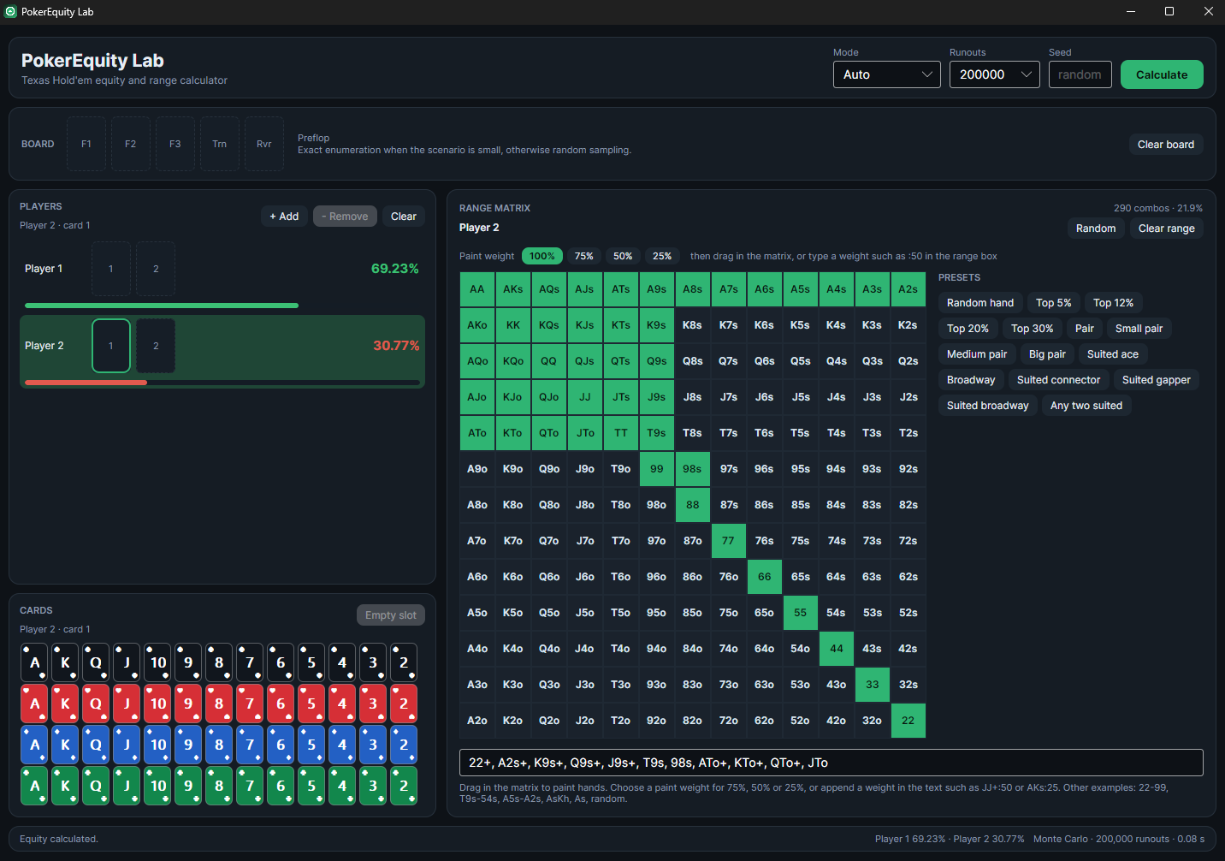
Task: Toggle the AKs matrix cell
Action: [513, 289]
